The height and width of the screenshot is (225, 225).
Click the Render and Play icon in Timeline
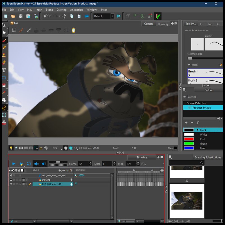pos(21,164)
